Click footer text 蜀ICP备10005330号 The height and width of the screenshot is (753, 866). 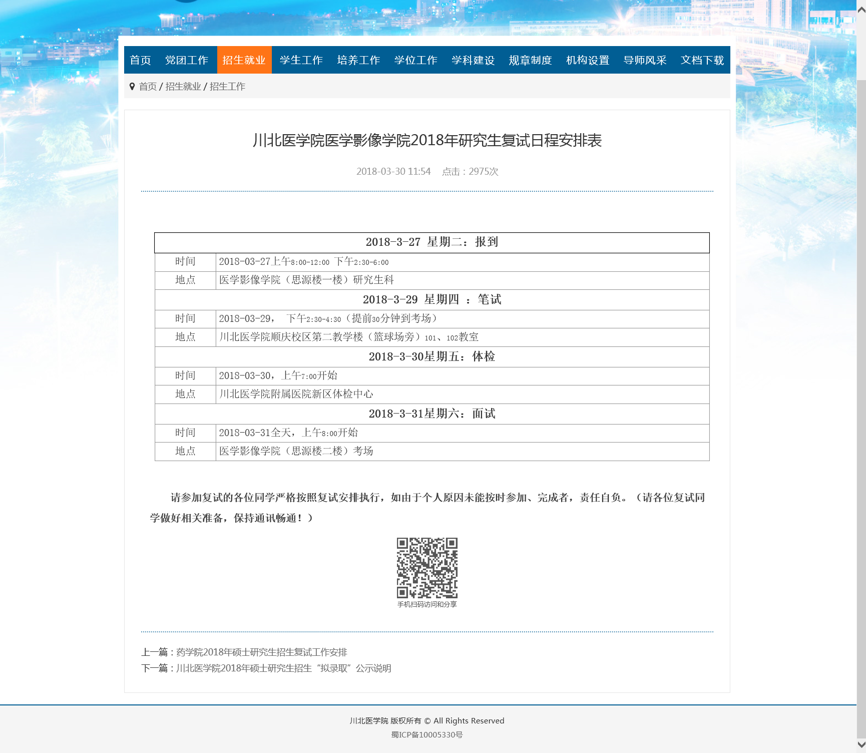click(427, 734)
